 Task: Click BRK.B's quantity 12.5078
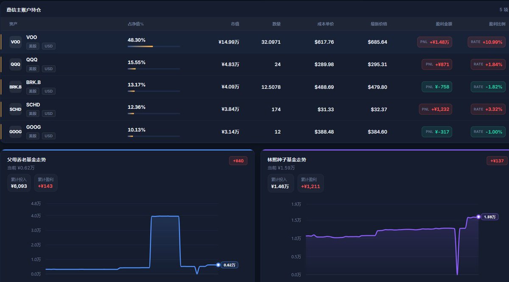(x=271, y=87)
